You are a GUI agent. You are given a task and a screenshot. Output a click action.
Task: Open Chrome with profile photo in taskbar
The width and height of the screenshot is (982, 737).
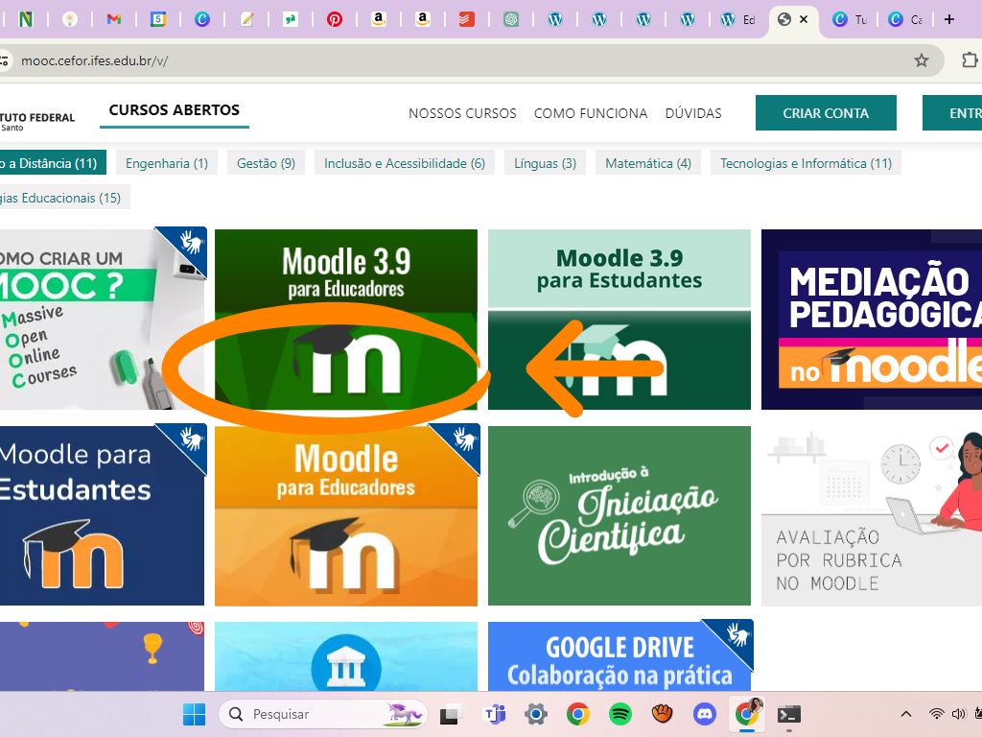pos(747,714)
